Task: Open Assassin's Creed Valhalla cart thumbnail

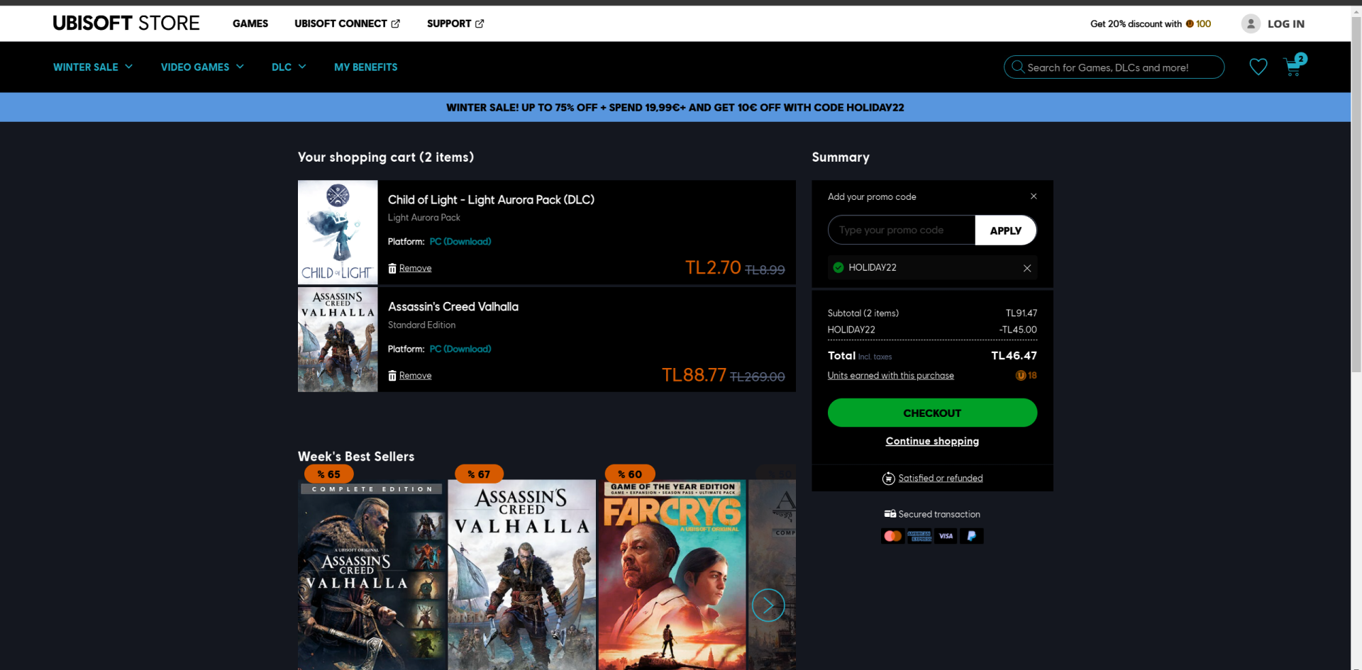Action: [338, 340]
